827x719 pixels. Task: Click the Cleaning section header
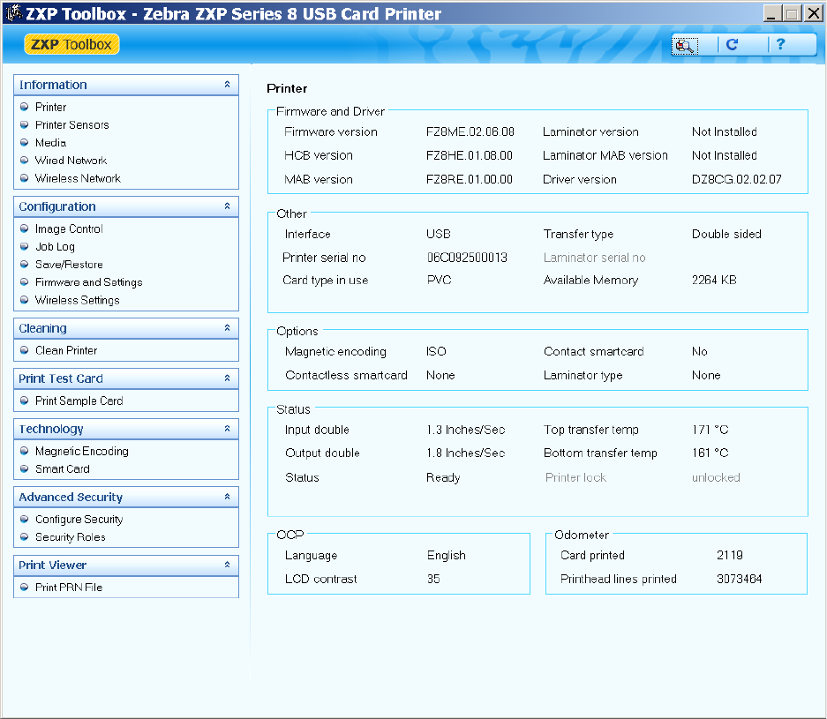coord(126,328)
